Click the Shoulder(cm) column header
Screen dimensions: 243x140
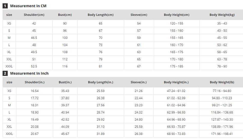pyautogui.click(x=34, y=15)
